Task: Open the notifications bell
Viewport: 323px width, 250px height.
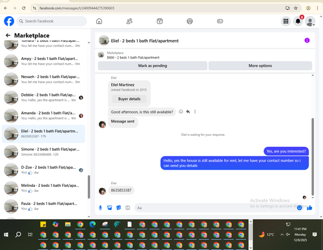Action: pyautogui.click(x=298, y=21)
